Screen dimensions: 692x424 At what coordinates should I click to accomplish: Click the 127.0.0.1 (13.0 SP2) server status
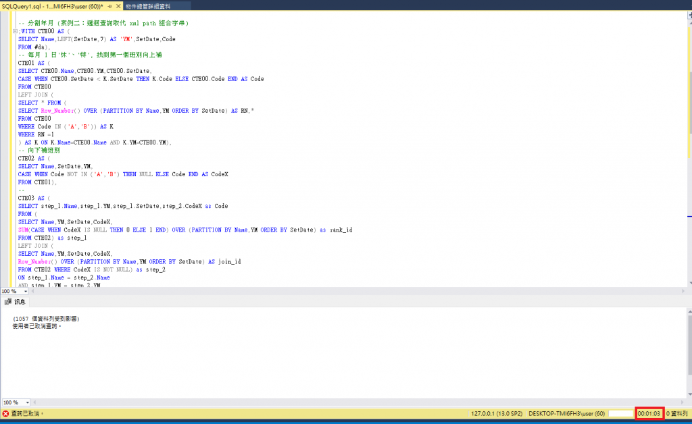[x=497, y=413]
